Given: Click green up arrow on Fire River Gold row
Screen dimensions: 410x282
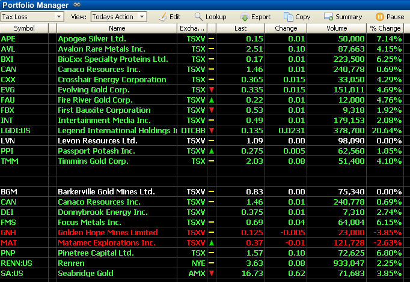Looking at the screenshot, I should click(x=212, y=100).
